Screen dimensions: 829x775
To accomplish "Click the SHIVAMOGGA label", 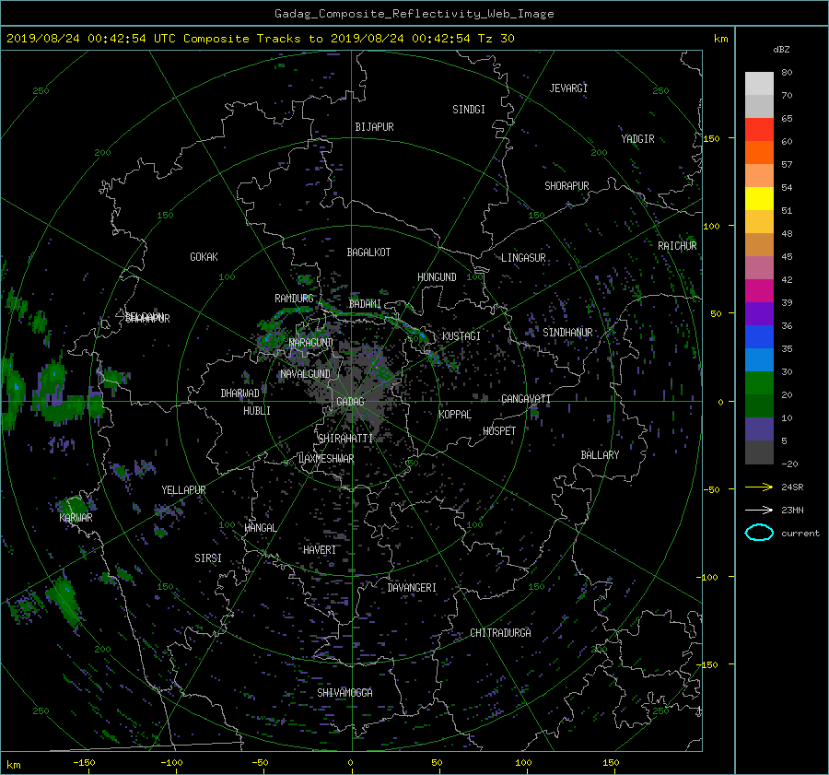I will click(344, 692).
